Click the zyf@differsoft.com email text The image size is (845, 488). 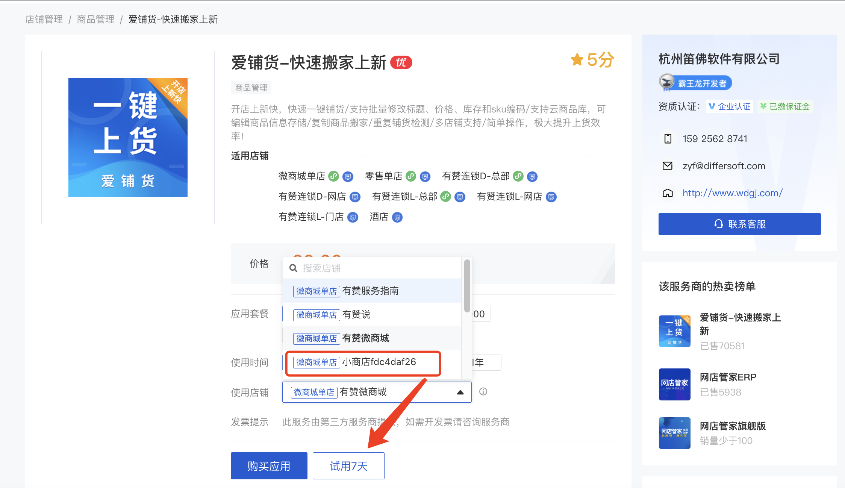(724, 166)
